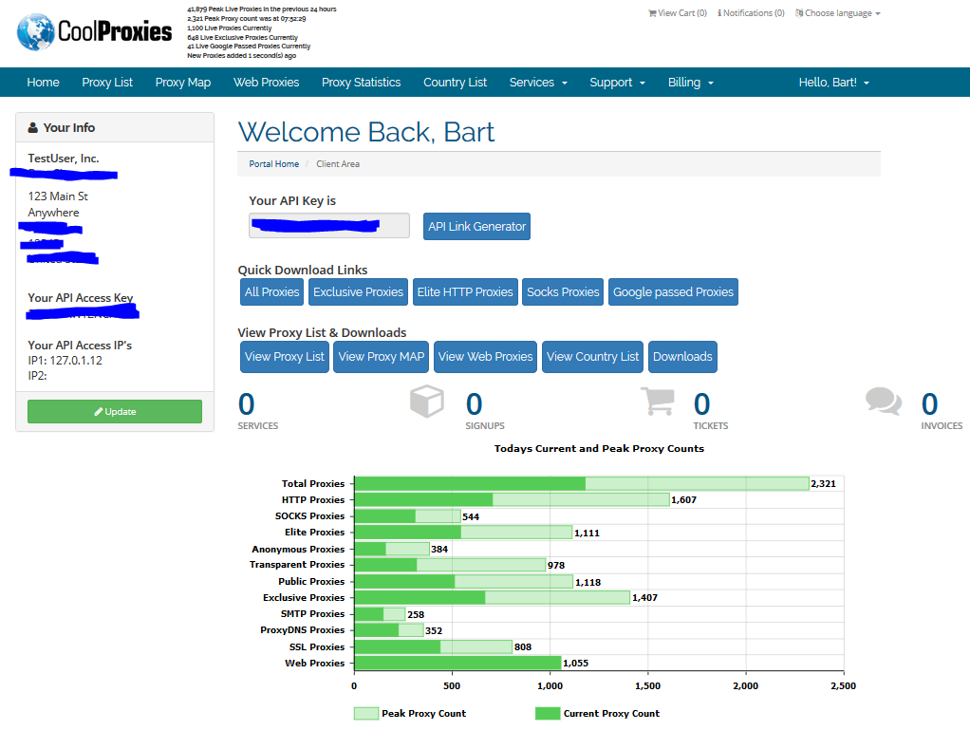Click the Peak Proxy Count legend swatch
970x730 pixels.
tap(366, 713)
